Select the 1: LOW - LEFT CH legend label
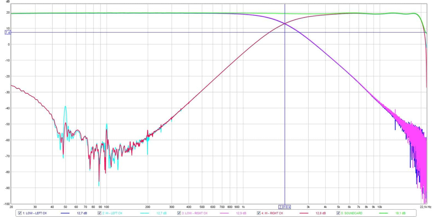The height and width of the screenshot is (217, 432). tap(34, 213)
